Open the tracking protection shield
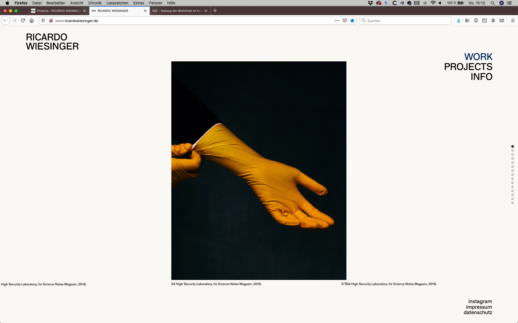 tap(43, 20)
